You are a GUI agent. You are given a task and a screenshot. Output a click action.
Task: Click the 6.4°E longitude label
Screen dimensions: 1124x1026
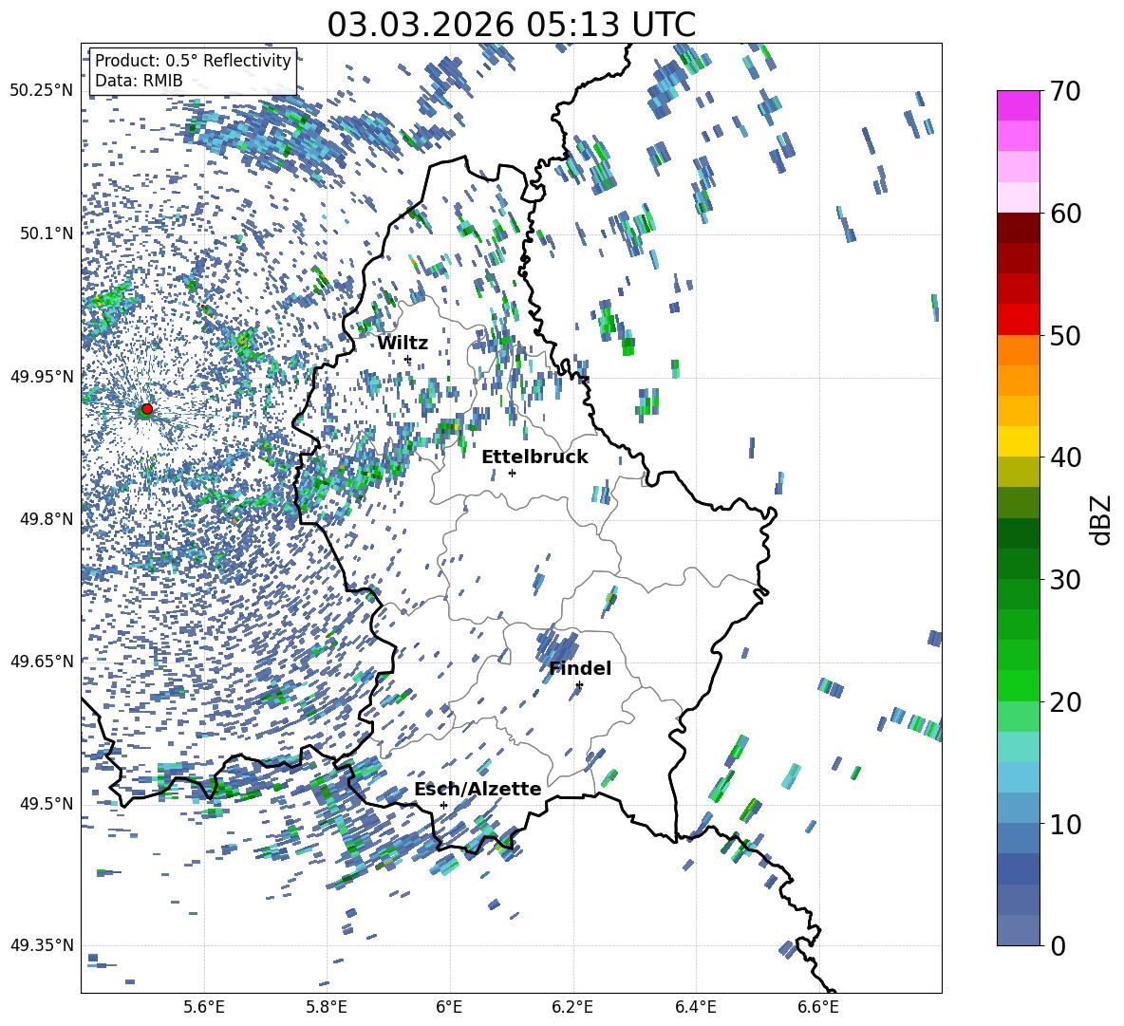(695, 1007)
